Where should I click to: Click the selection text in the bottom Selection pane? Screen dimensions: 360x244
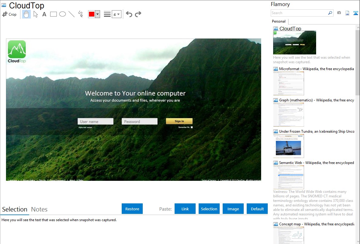point(59,220)
